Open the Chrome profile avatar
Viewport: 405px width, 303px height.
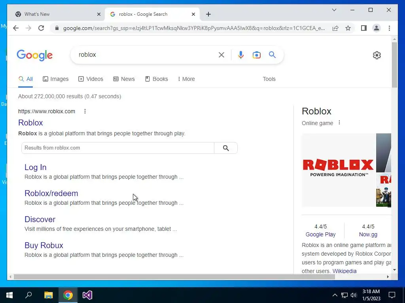pos(377,28)
